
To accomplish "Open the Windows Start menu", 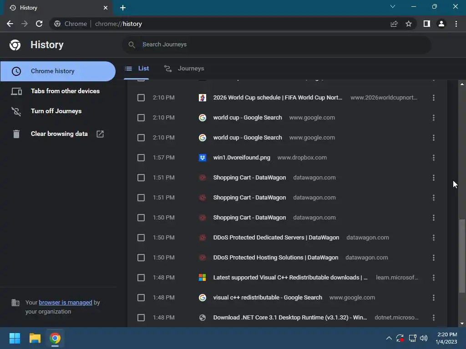I will [x=15, y=338].
